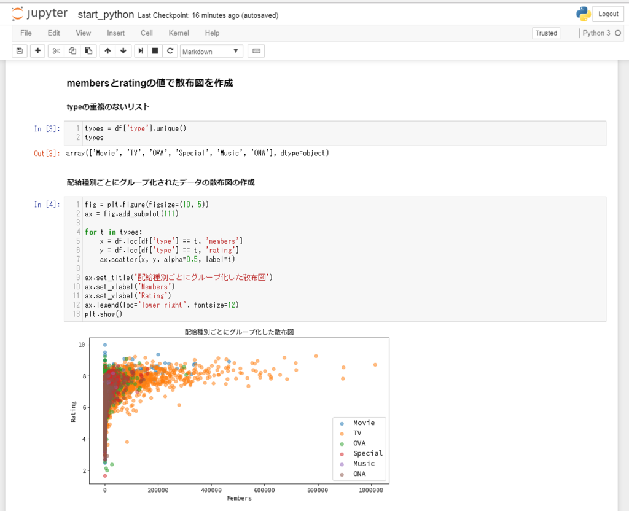Click the In [4]: prompt label
Viewport: 629px width, 511px height.
(47, 205)
